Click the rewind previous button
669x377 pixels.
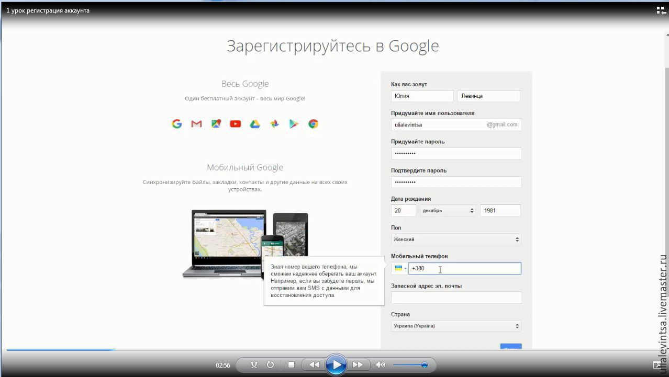314,365
